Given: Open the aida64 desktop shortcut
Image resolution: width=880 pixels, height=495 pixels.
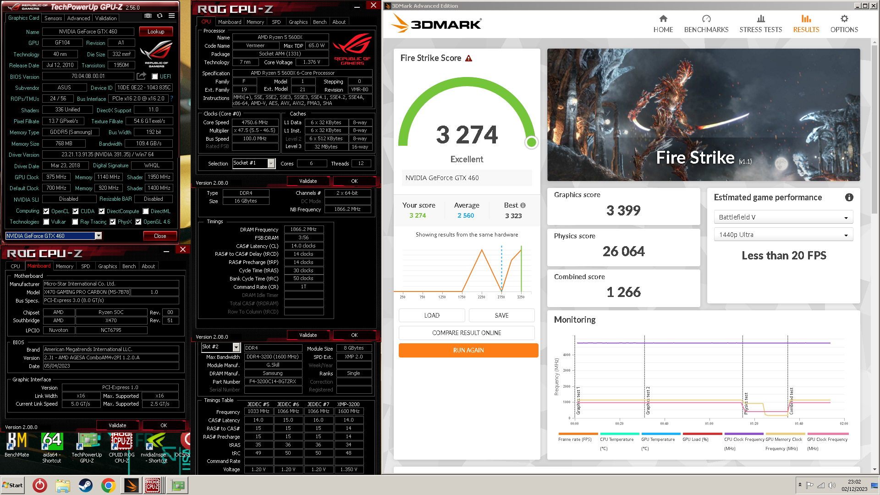Looking at the screenshot, I should [x=51, y=448].
